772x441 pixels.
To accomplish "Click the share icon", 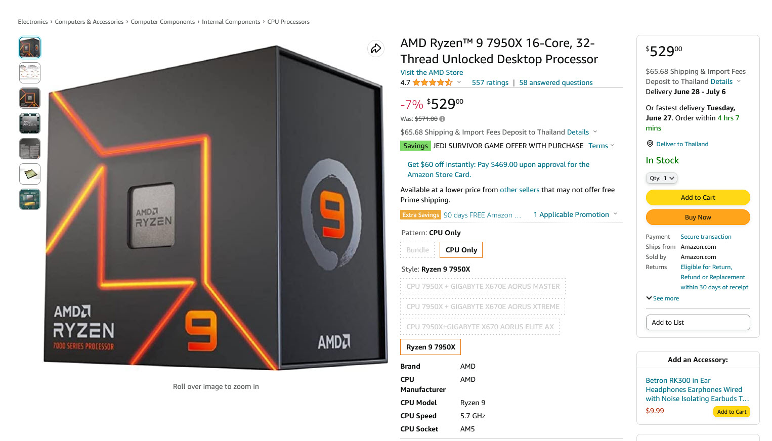I will 376,49.
